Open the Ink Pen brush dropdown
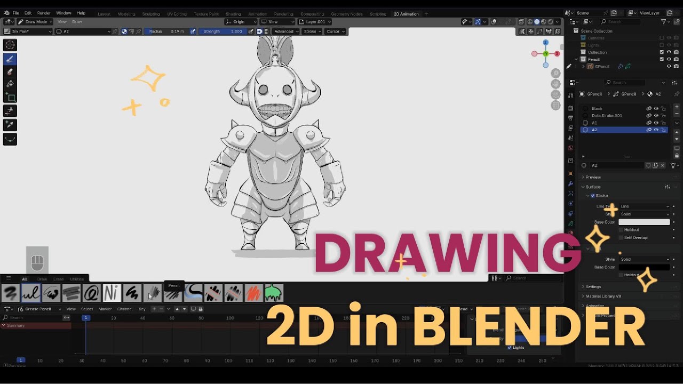Viewport: 683px width, 384px height. click(29, 31)
